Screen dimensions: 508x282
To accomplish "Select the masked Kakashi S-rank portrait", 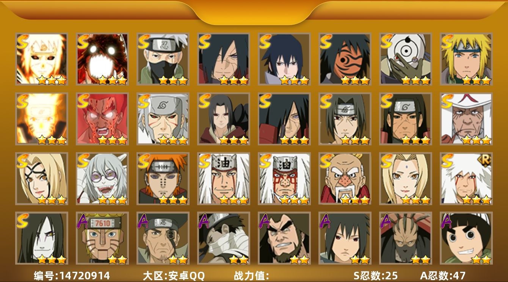I will click(x=163, y=59).
